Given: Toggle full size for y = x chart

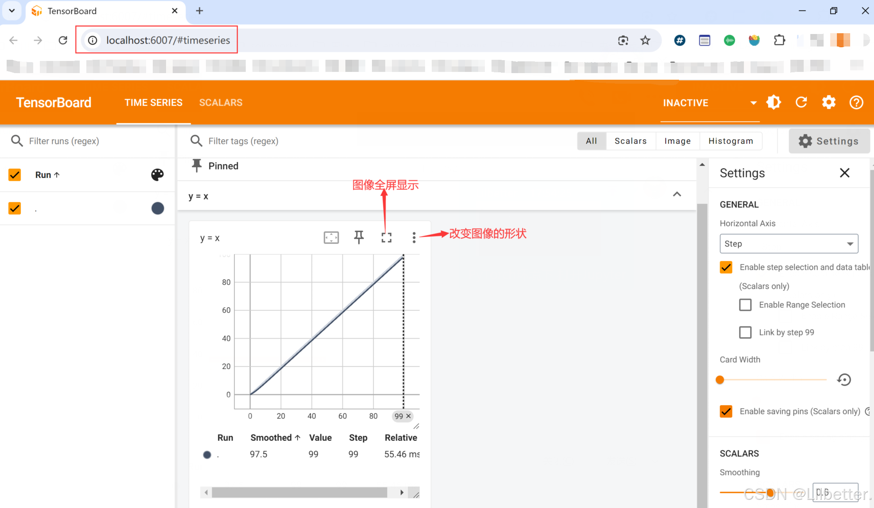Looking at the screenshot, I should pos(386,238).
